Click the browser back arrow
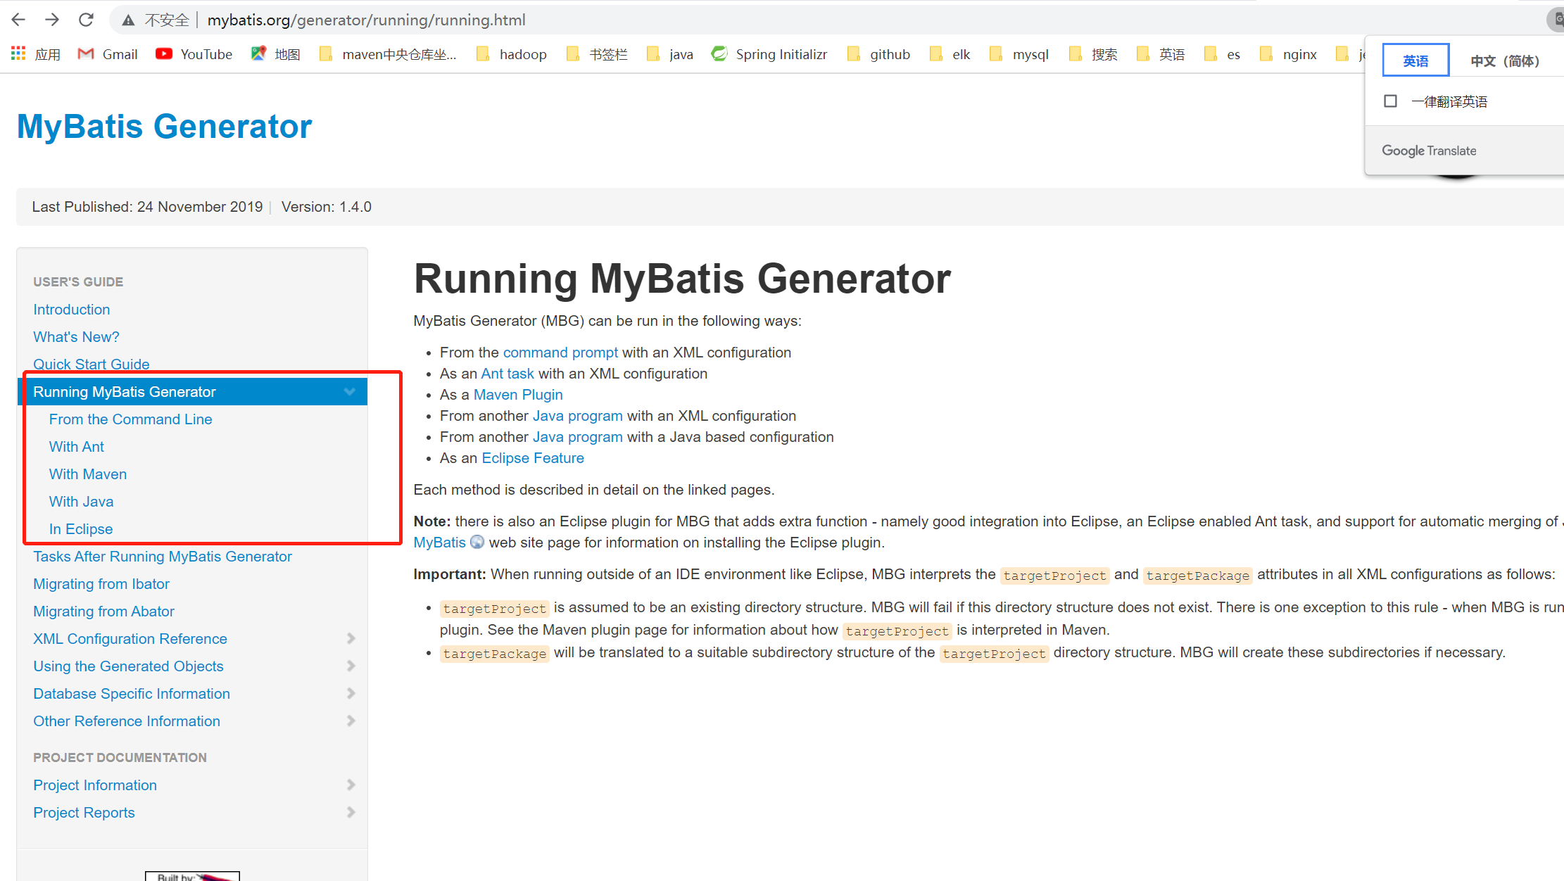The width and height of the screenshot is (1564, 881). [x=19, y=20]
